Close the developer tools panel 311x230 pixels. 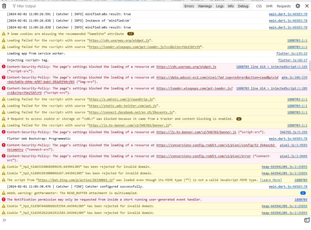point(307,6)
